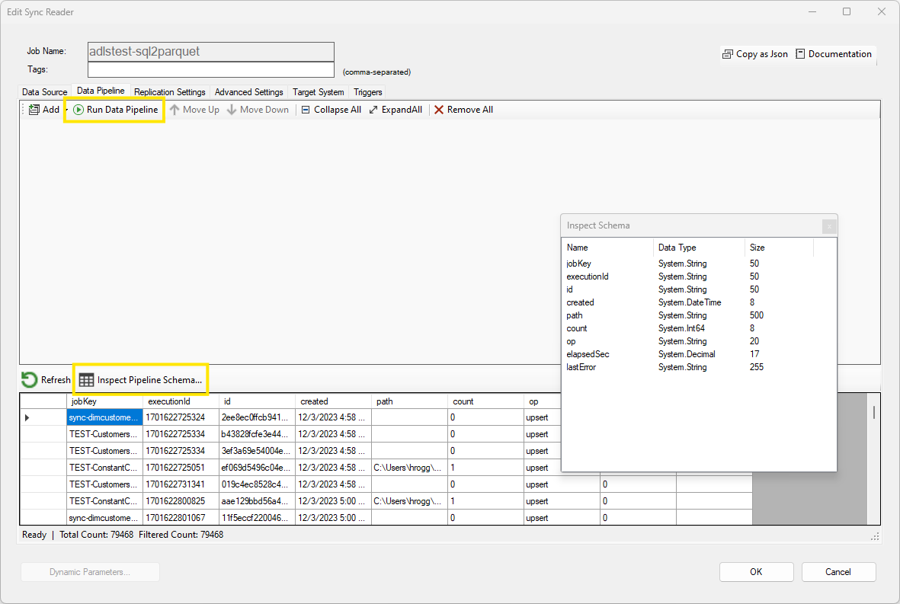Click the OK button
The image size is (900, 604).
coord(757,572)
